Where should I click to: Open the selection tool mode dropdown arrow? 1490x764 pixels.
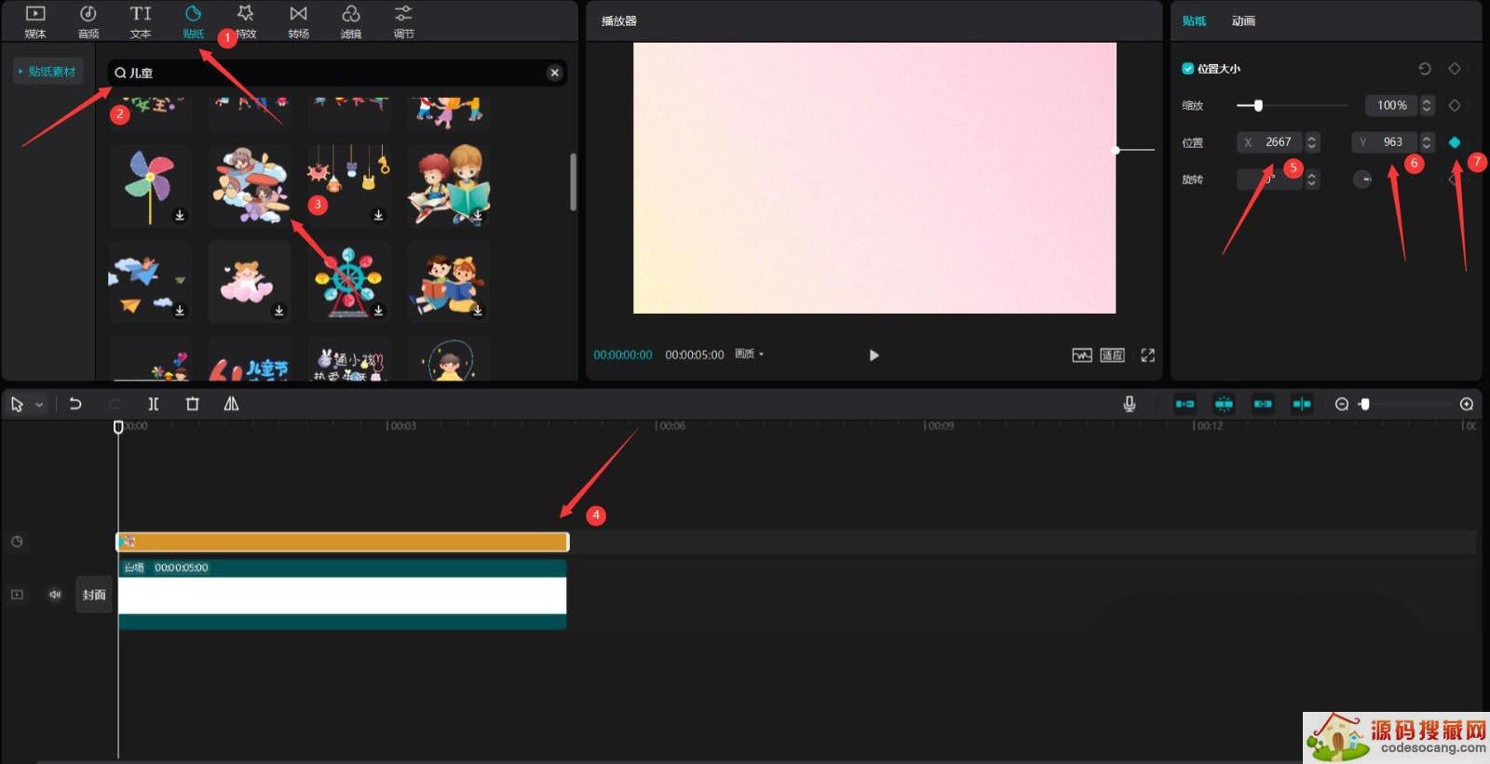(x=39, y=405)
